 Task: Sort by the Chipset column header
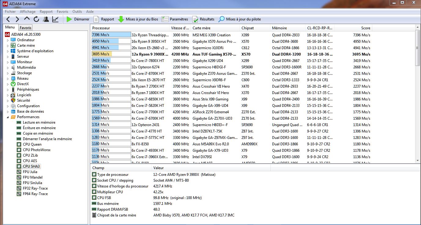coord(255,28)
